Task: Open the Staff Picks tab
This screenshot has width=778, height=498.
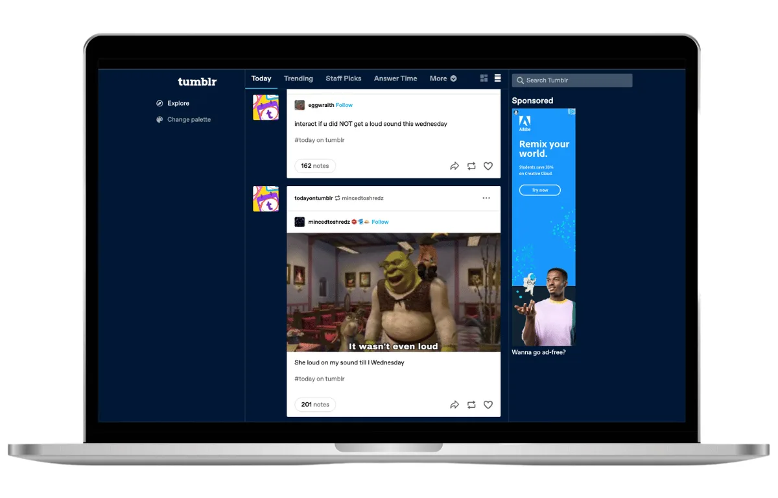Action: 344,78
